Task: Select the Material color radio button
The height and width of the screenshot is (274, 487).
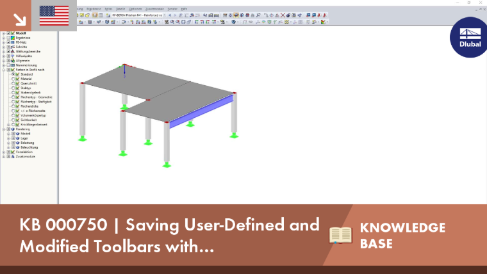Action: click(13, 79)
